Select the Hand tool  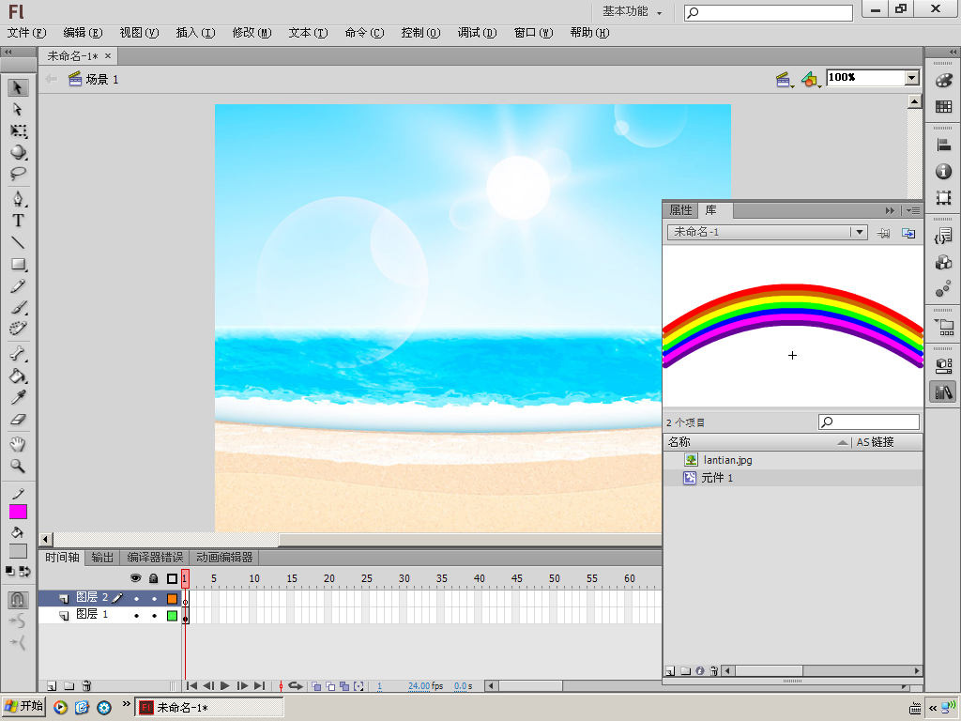click(x=18, y=444)
